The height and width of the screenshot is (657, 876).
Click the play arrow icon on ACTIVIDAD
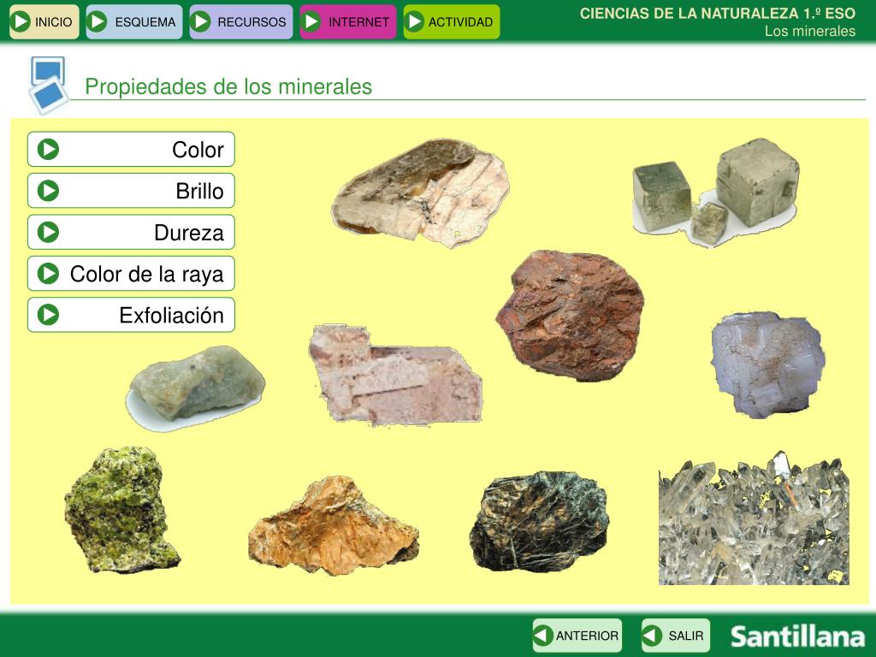coord(415,21)
